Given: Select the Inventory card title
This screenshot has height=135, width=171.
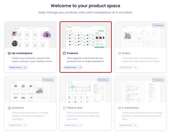Looking at the screenshot, I should click(x=18, y=108).
